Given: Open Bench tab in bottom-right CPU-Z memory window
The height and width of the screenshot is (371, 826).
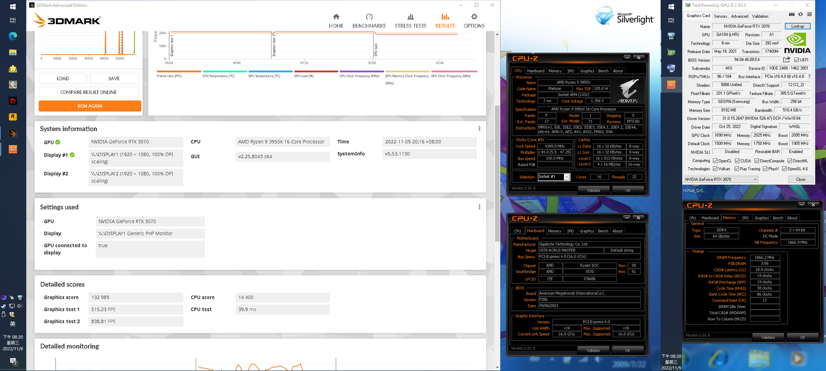Looking at the screenshot, I should pos(778,218).
